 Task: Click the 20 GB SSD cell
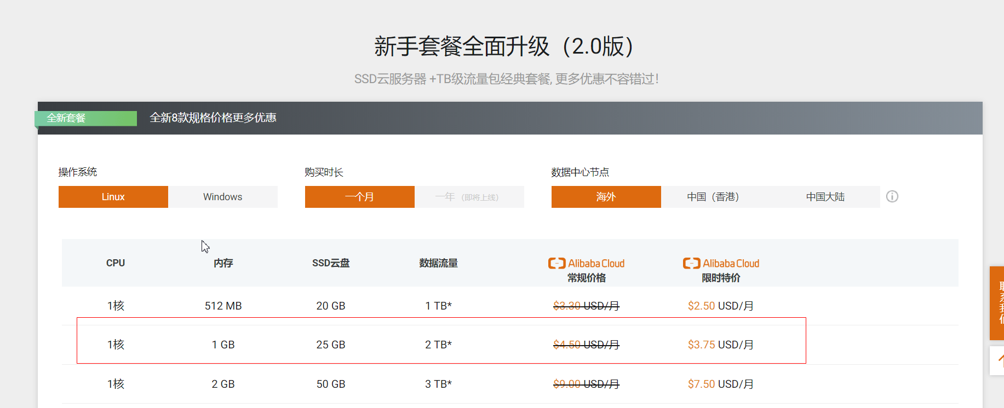[331, 306]
